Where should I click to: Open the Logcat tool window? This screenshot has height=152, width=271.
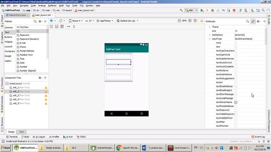pos(39,137)
